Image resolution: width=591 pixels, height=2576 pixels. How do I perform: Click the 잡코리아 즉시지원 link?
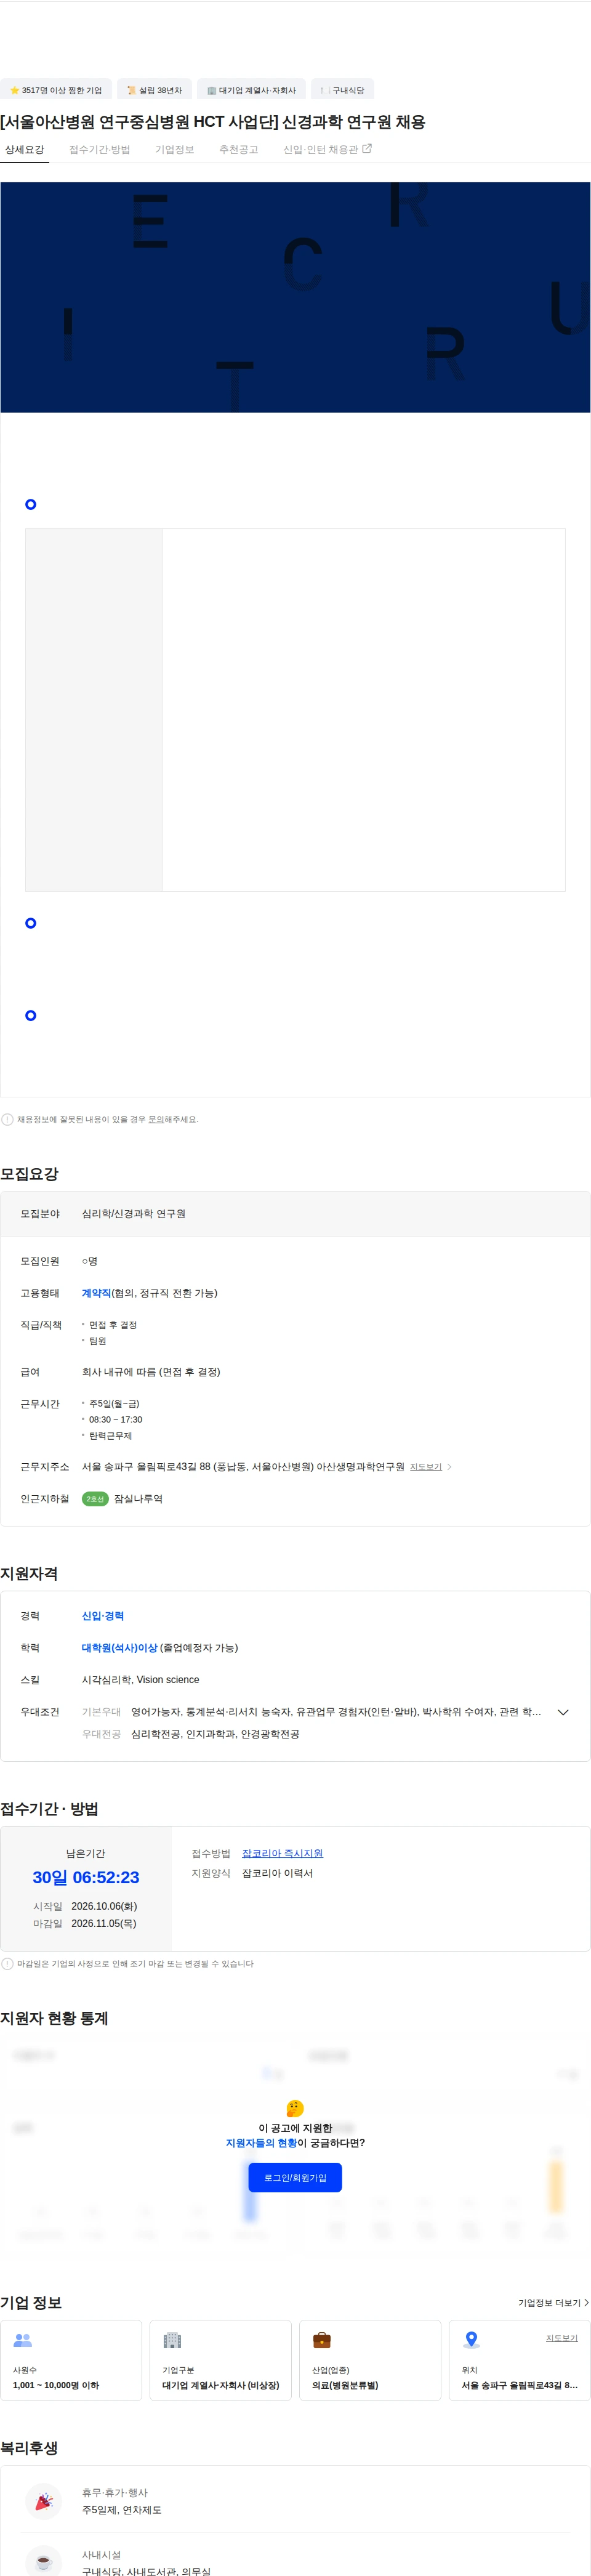pos(282,1853)
